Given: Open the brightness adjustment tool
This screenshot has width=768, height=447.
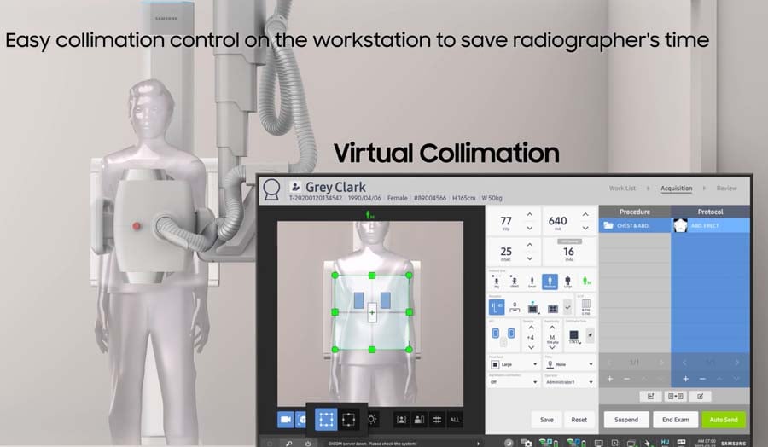Looking at the screenshot, I should point(372,420).
